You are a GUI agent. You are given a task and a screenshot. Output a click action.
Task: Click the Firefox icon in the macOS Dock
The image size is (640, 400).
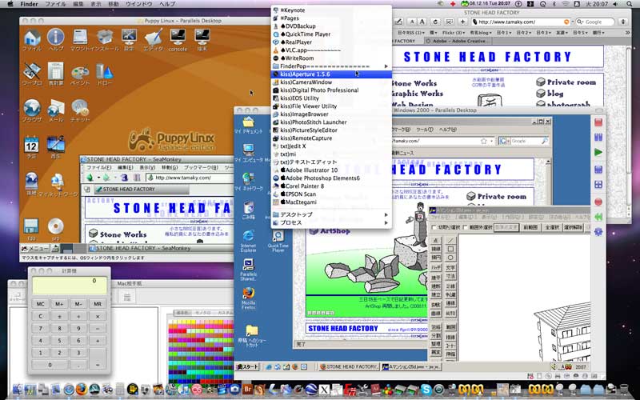pos(82,390)
